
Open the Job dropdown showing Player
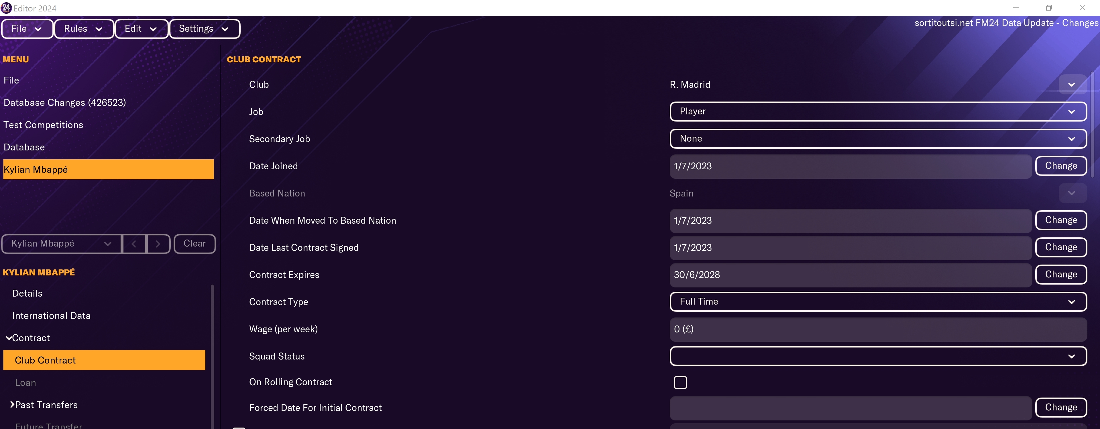tap(878, 111)
